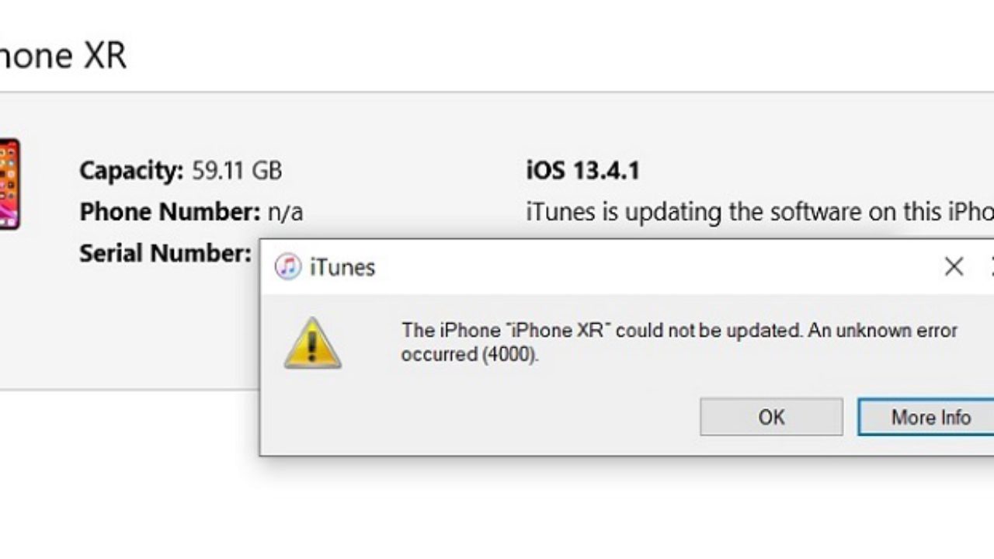The width and height of the screenshot is (994, 559).
Task: Select the iOS 13.4.1 version text
Action: coord(583,170)
